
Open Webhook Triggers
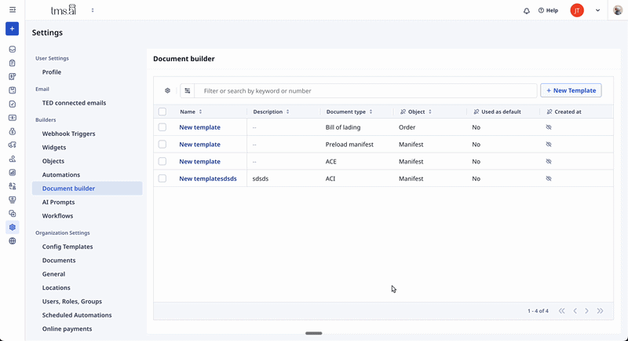coord(68,134)
